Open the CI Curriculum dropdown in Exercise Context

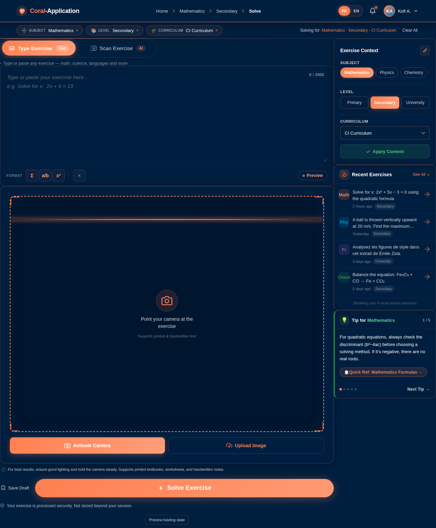385,133
